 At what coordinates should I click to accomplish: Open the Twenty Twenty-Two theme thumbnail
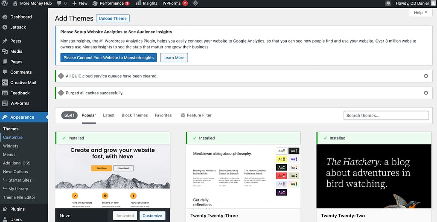374,176
